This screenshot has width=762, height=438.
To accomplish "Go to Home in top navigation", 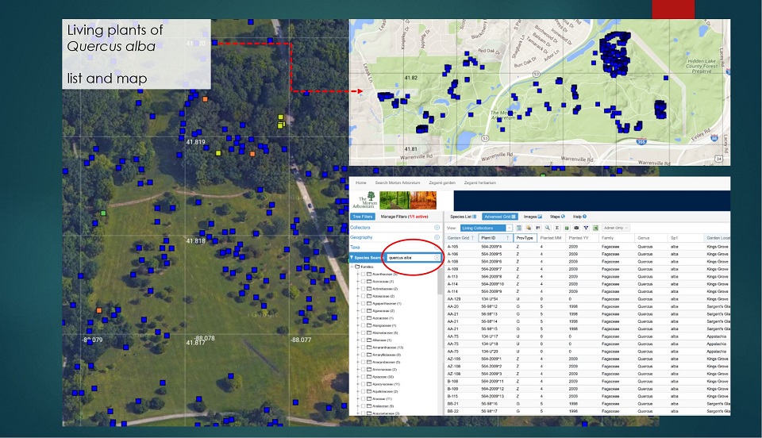I will point(360,182).
